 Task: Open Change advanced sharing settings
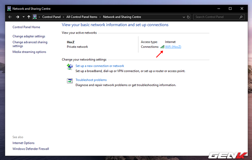[x=30, y=44]
